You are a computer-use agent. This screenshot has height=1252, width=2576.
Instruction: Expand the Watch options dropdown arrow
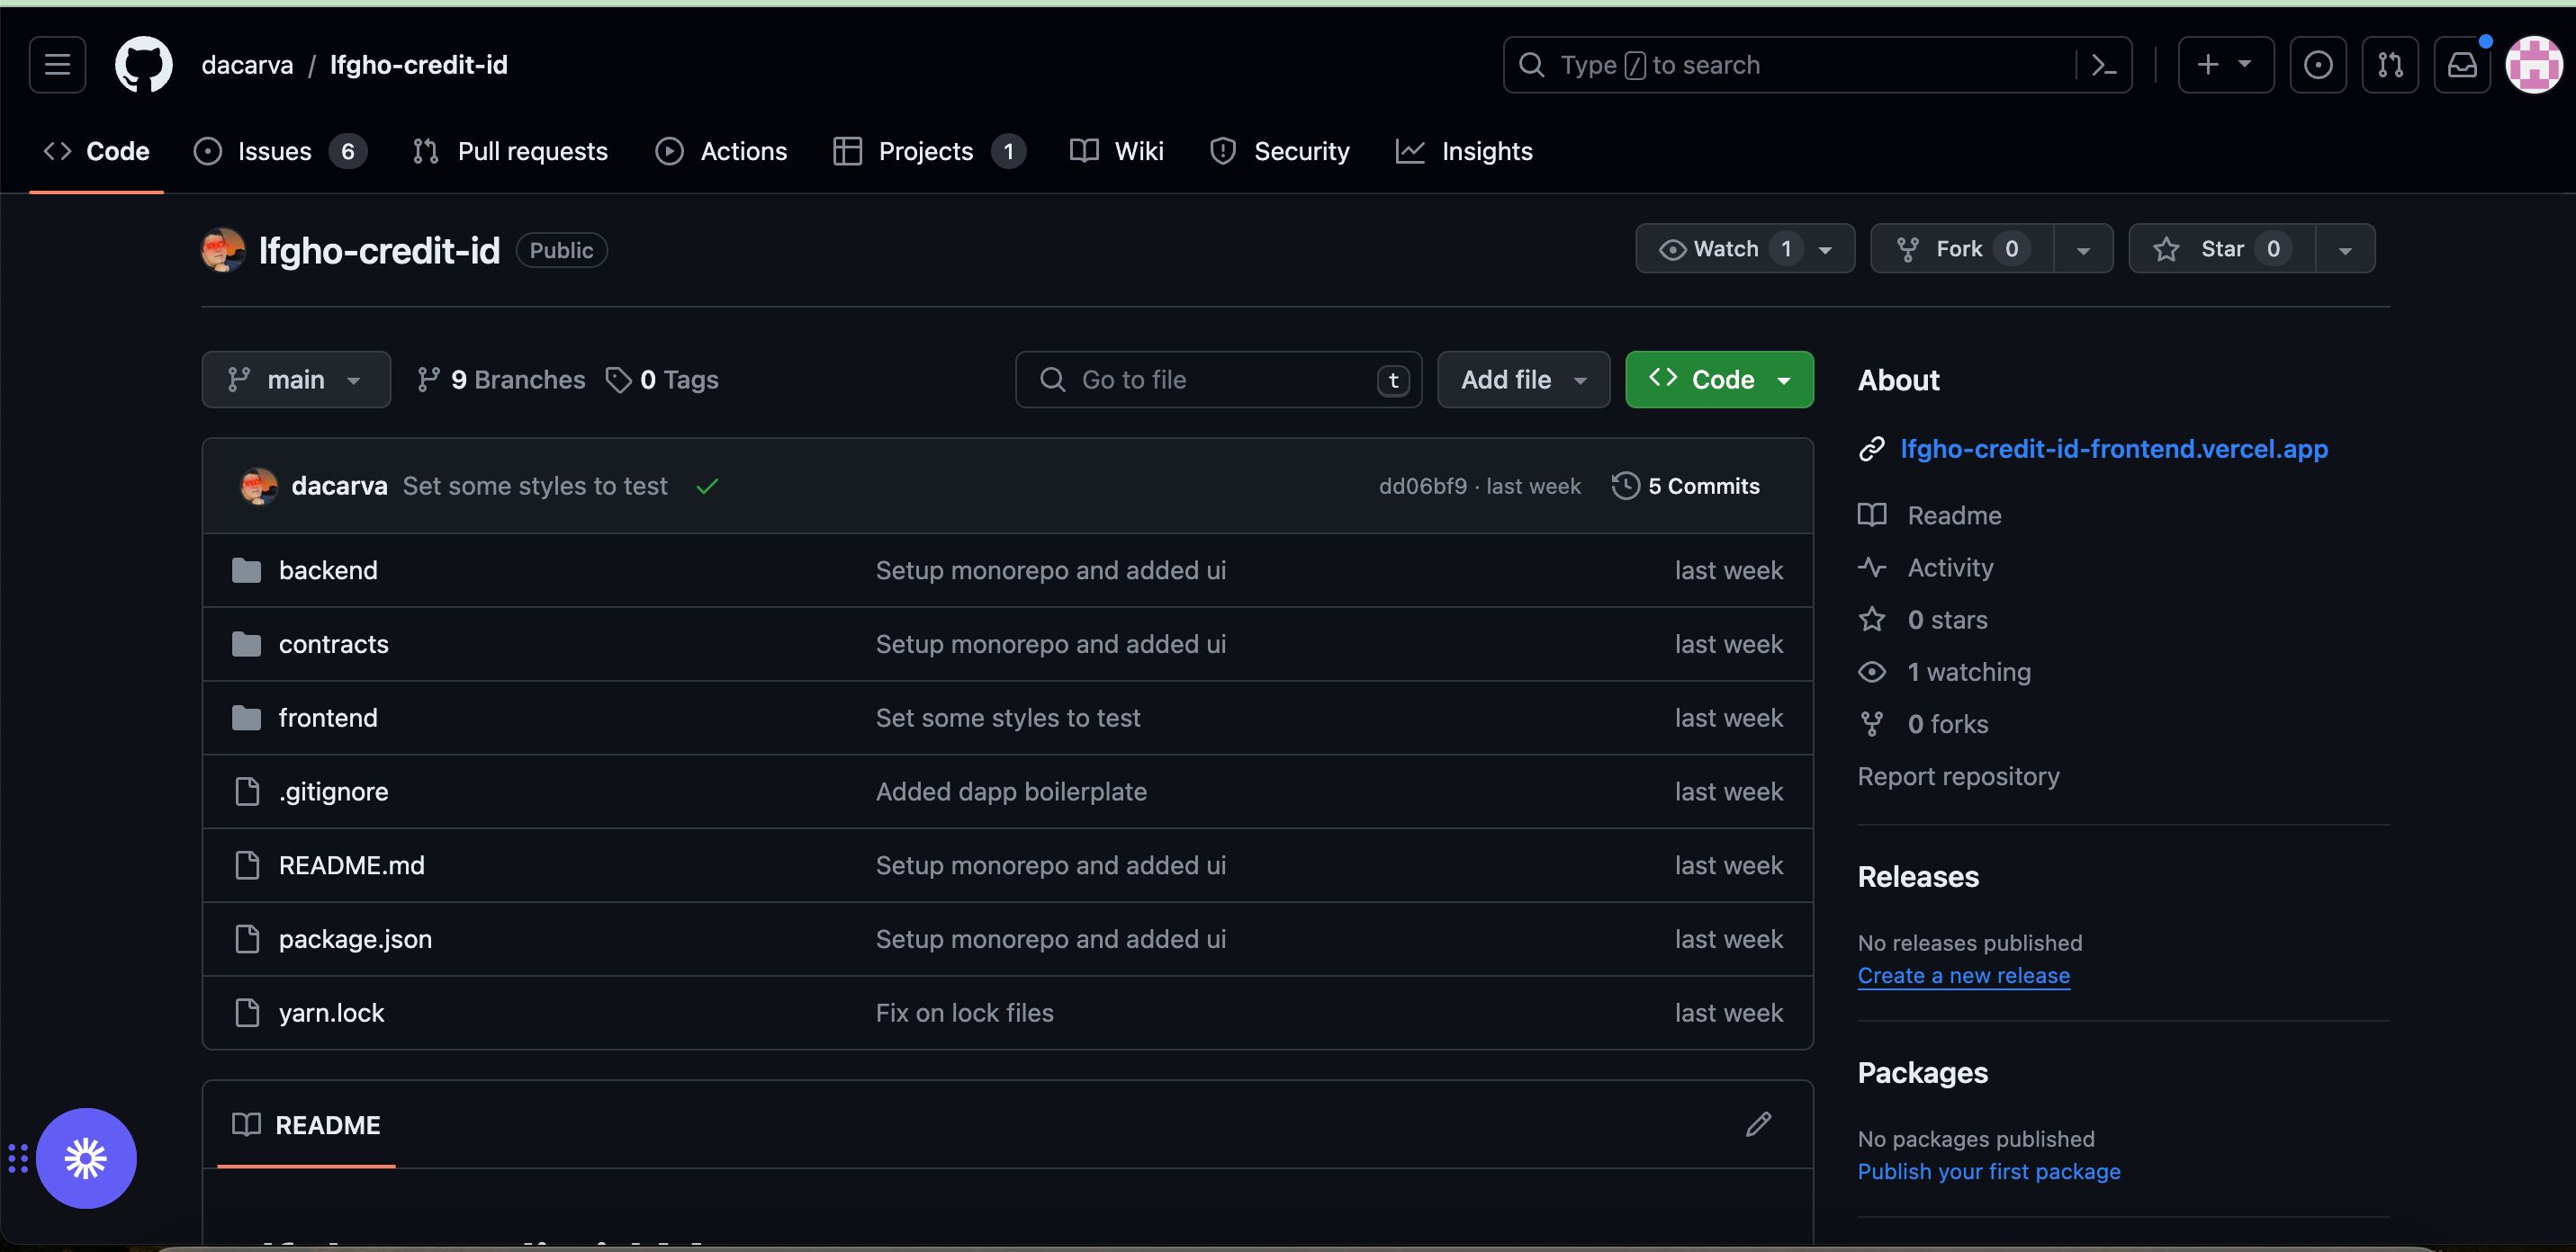point(1826,249)
